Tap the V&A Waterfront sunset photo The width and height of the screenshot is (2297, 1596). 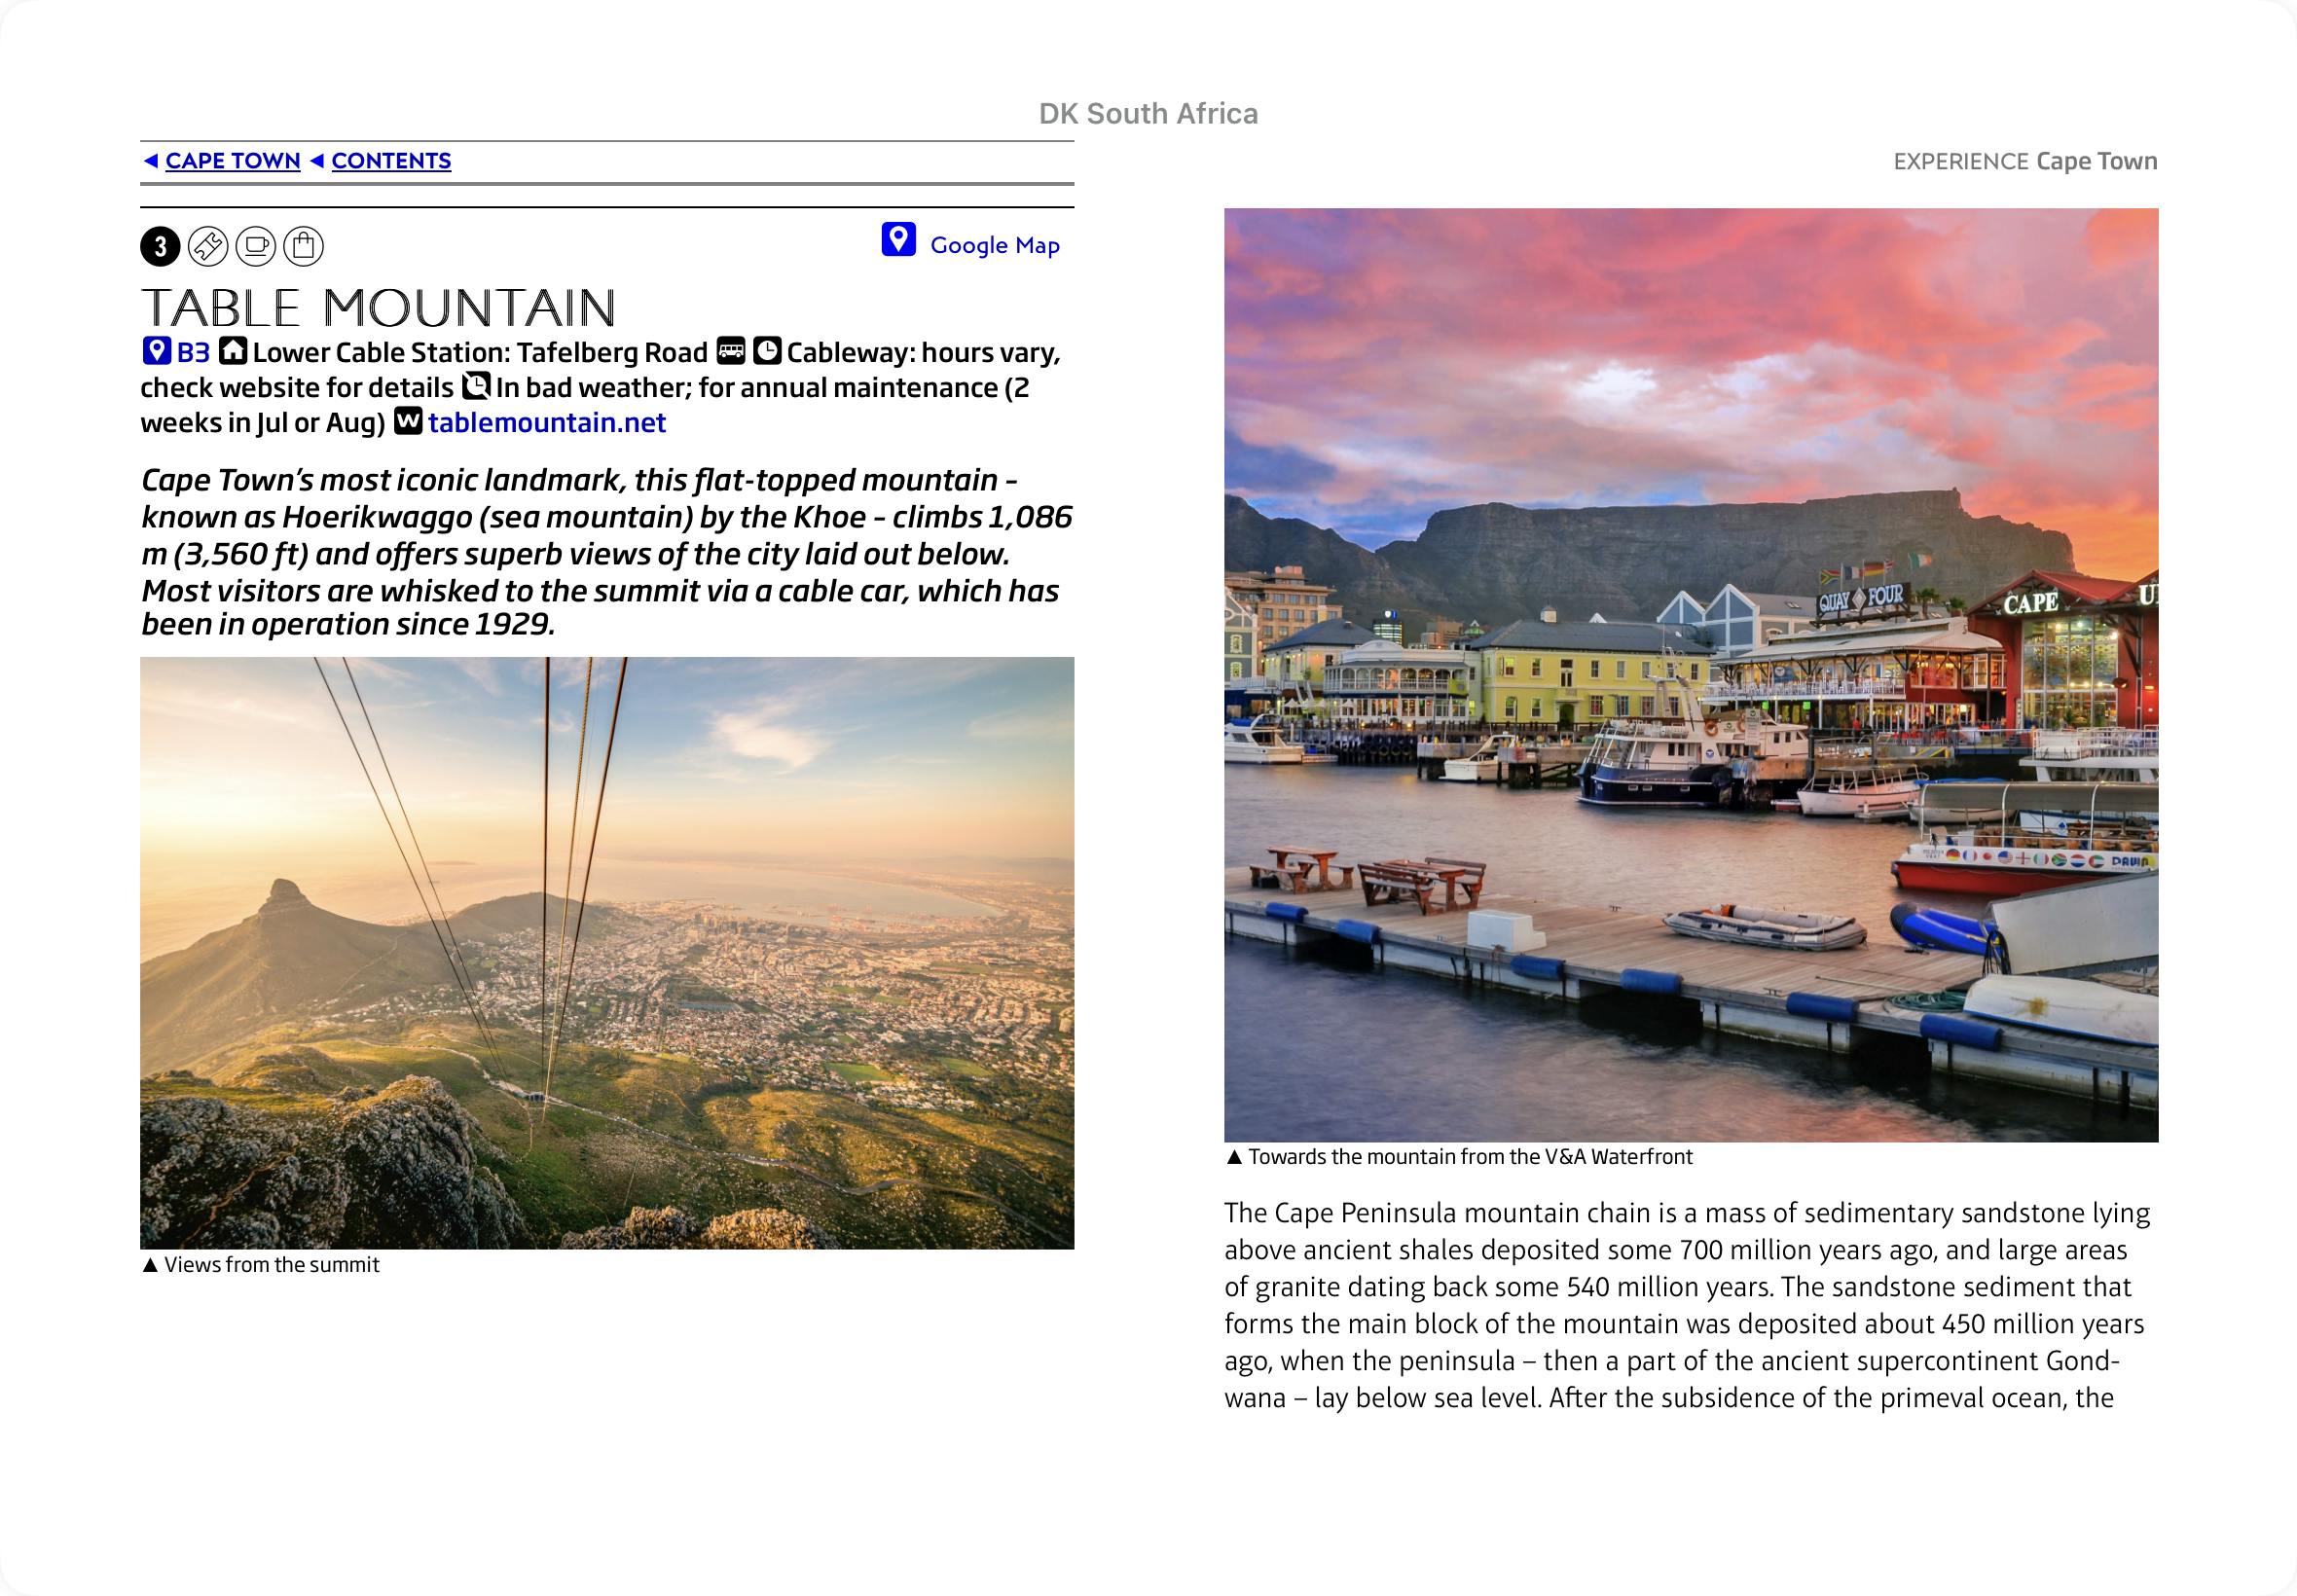coord(1691,675)
